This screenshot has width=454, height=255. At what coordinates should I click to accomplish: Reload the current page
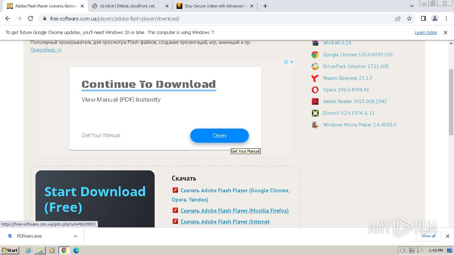click(31, 19)
